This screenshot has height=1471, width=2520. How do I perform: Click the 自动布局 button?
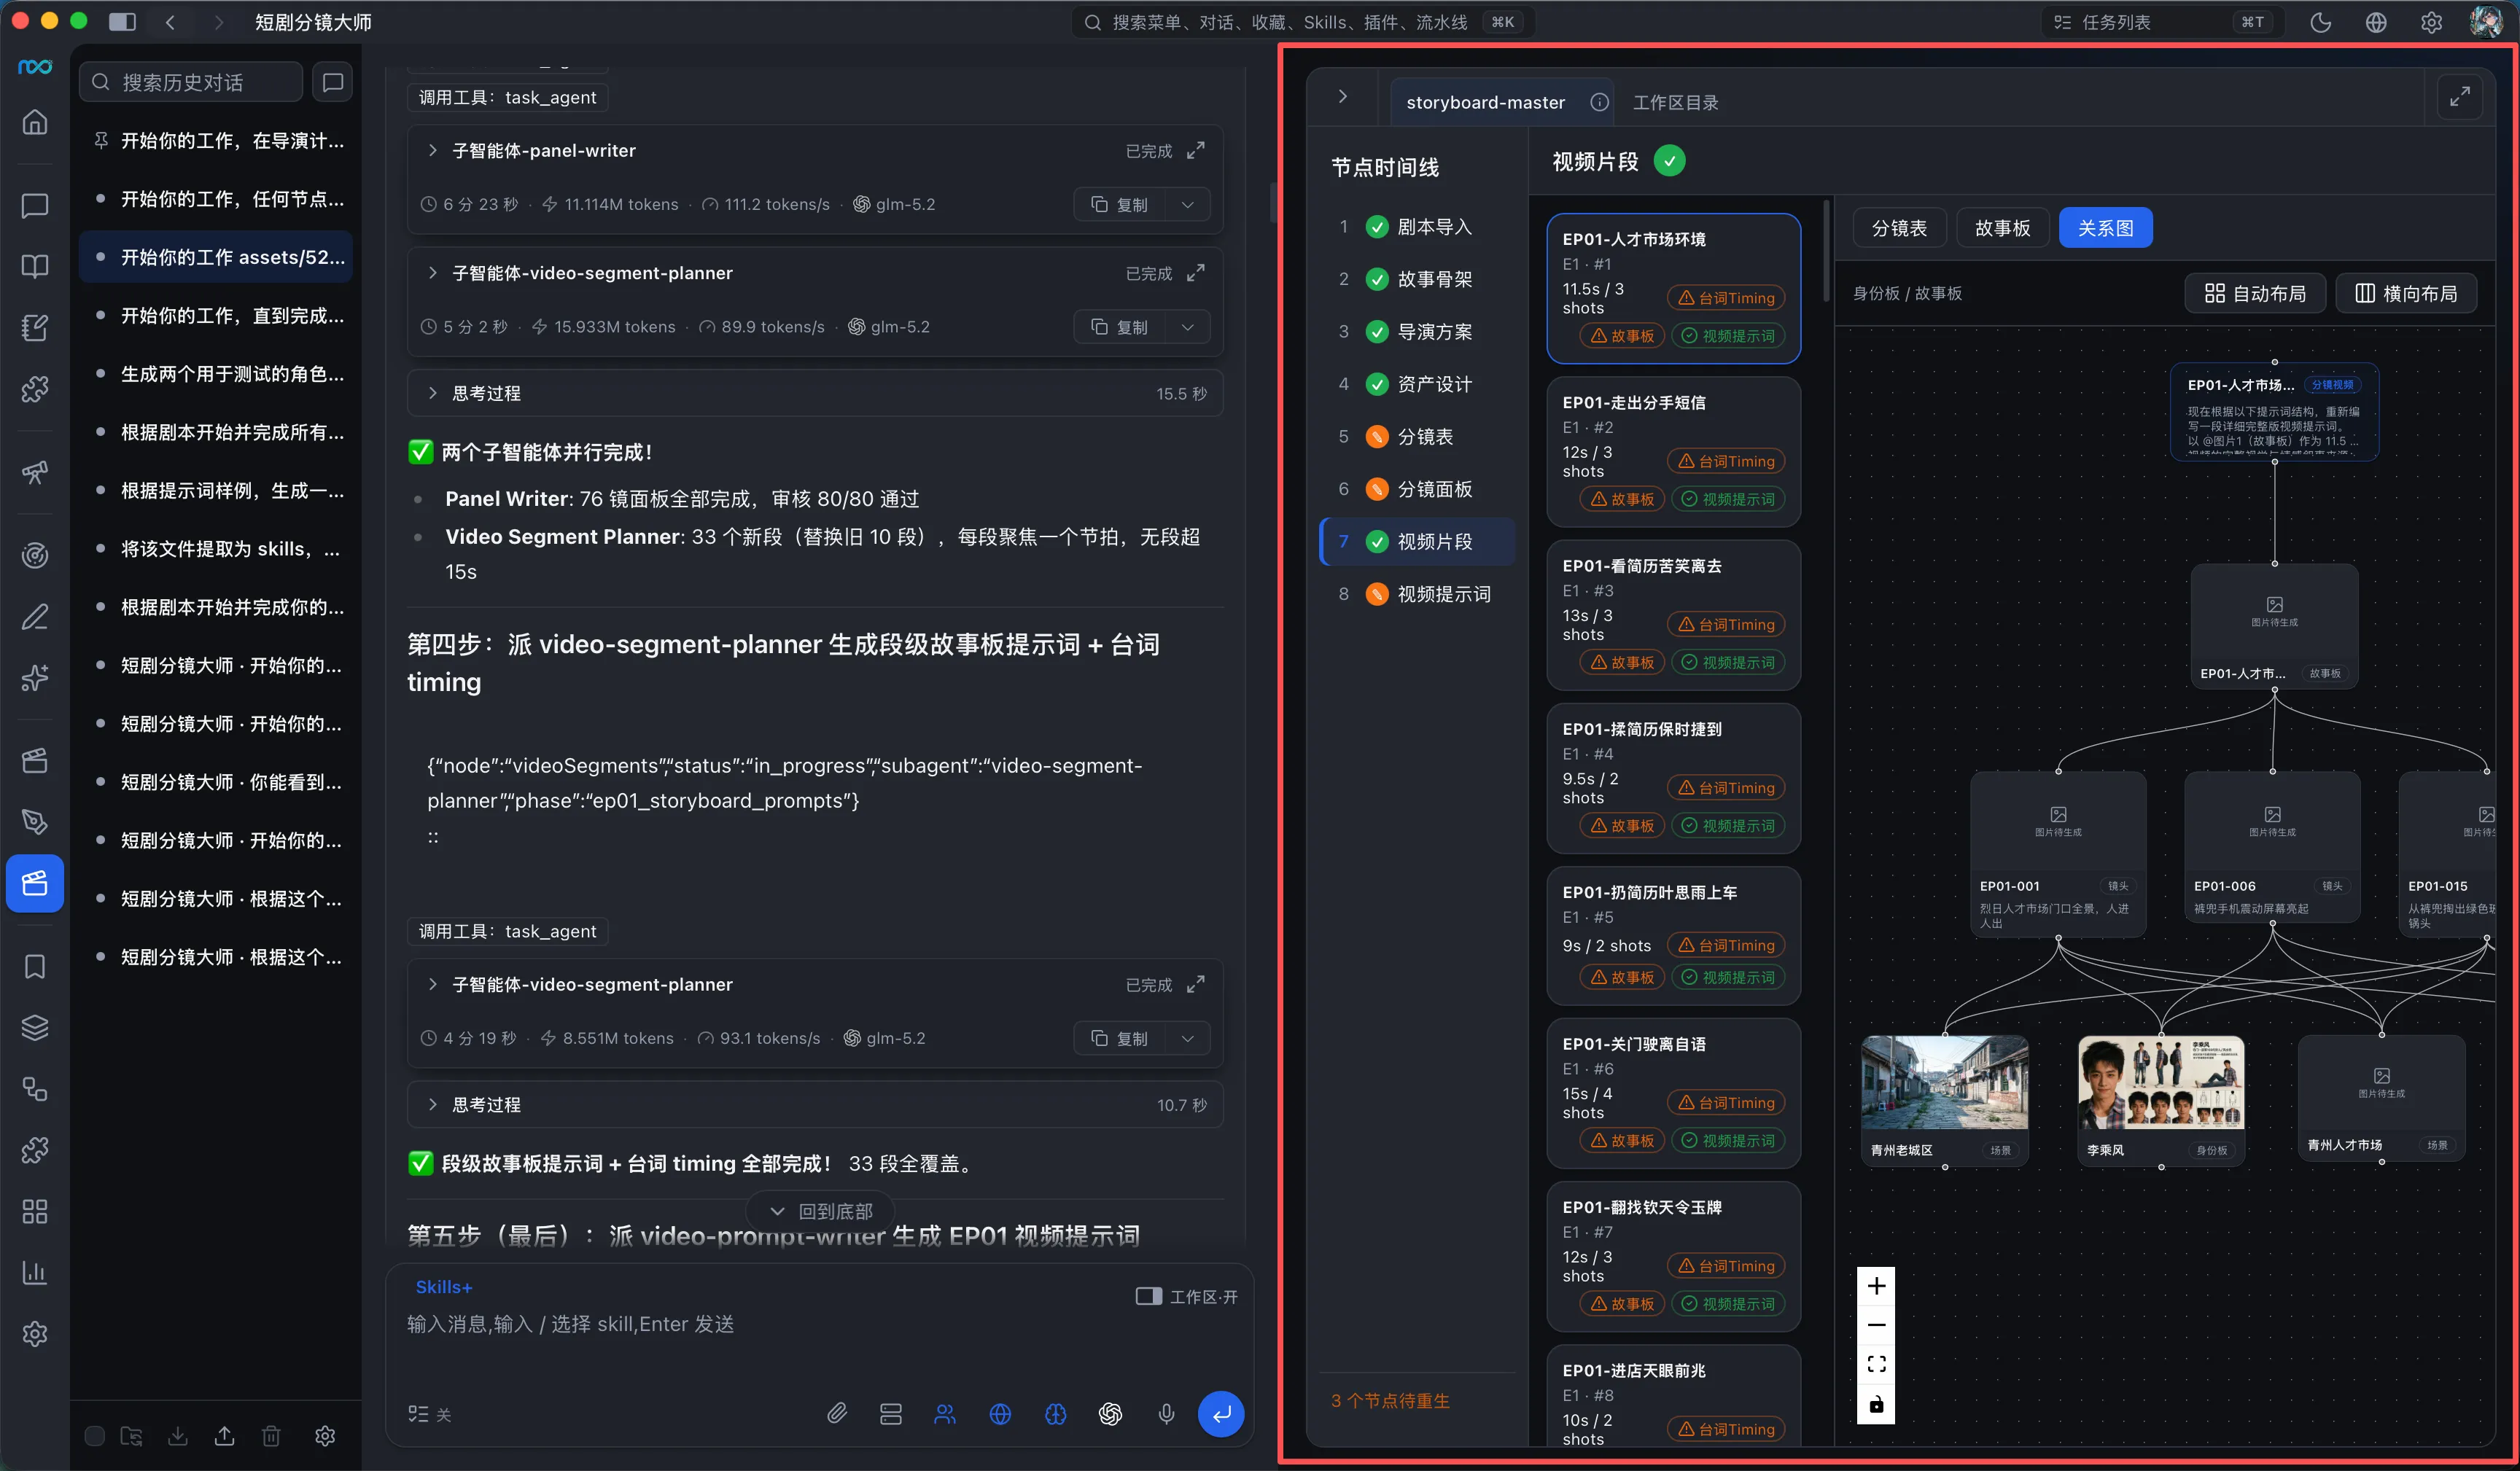[x=2255, y=293]
